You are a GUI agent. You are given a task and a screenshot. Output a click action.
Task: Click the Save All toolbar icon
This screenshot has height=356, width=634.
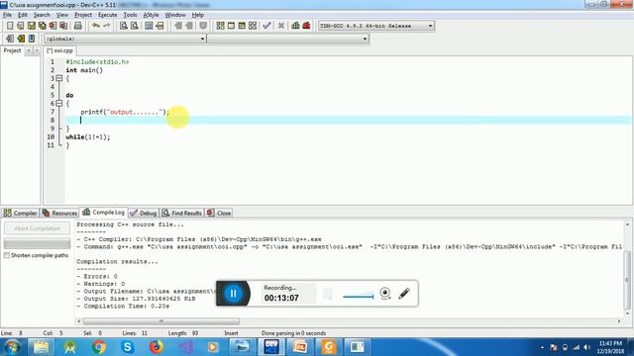point(42,26)
